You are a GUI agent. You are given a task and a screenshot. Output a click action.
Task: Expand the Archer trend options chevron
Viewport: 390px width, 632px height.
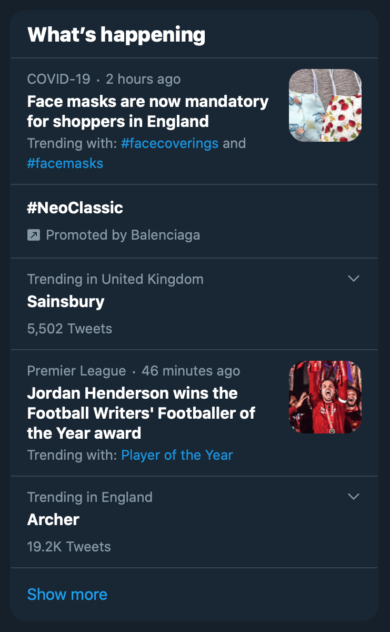pyautogui.click(x=354, y=496)
